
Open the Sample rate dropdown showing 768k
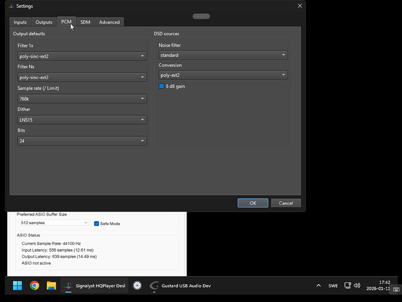coord(82,98)
